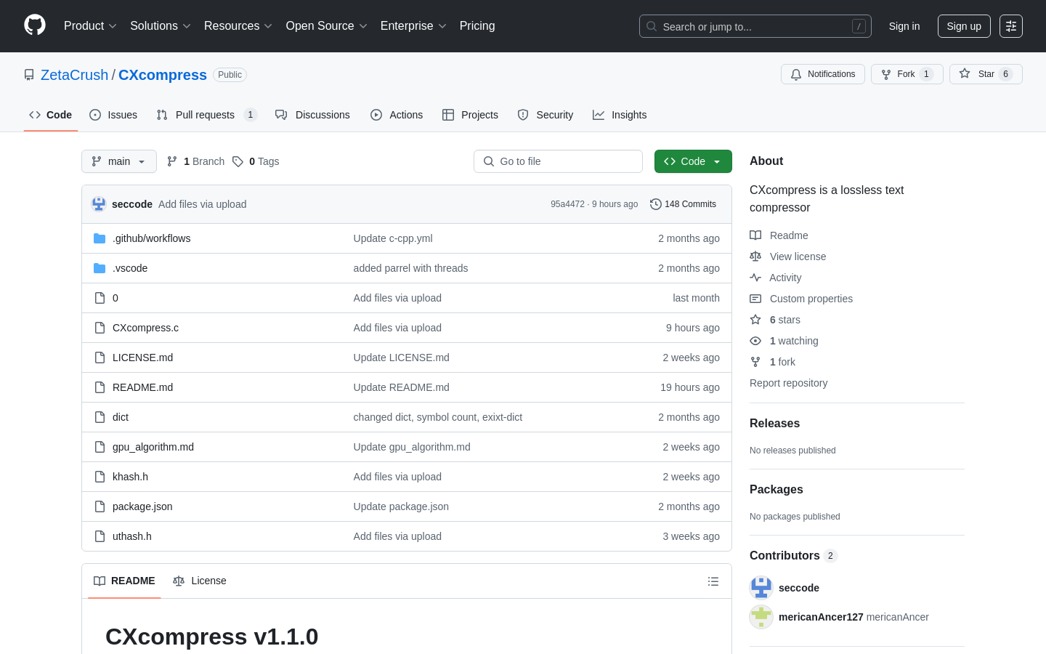Open the ZetaCrush owner profile link

74,75
